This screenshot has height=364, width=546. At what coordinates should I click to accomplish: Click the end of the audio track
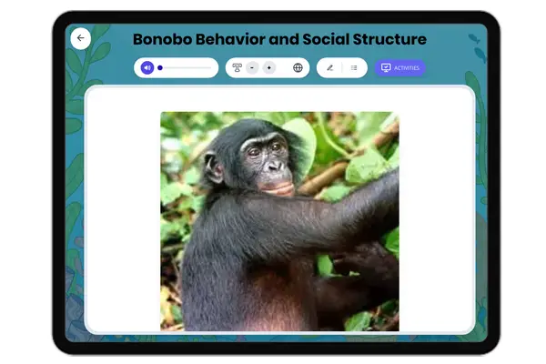click(210, 68)
